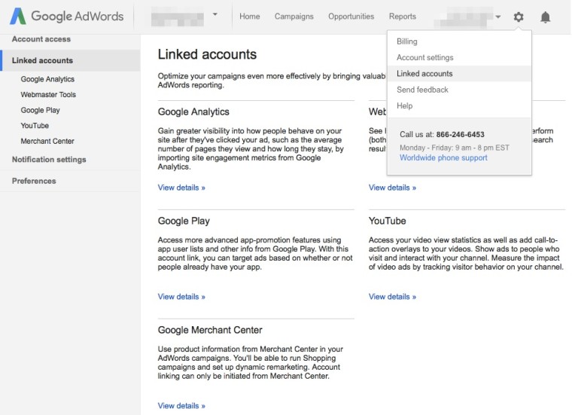Select Webmaster Tools in the sidebar
Viewport: 572px width, 415px height.
click(x=48, y=95)
